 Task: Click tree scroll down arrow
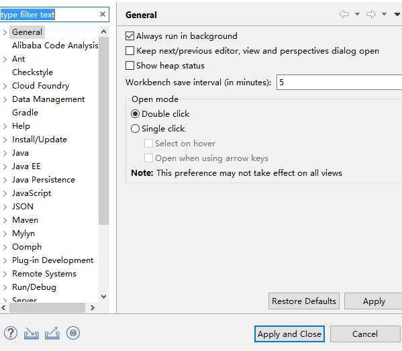[x=103, y=297]
